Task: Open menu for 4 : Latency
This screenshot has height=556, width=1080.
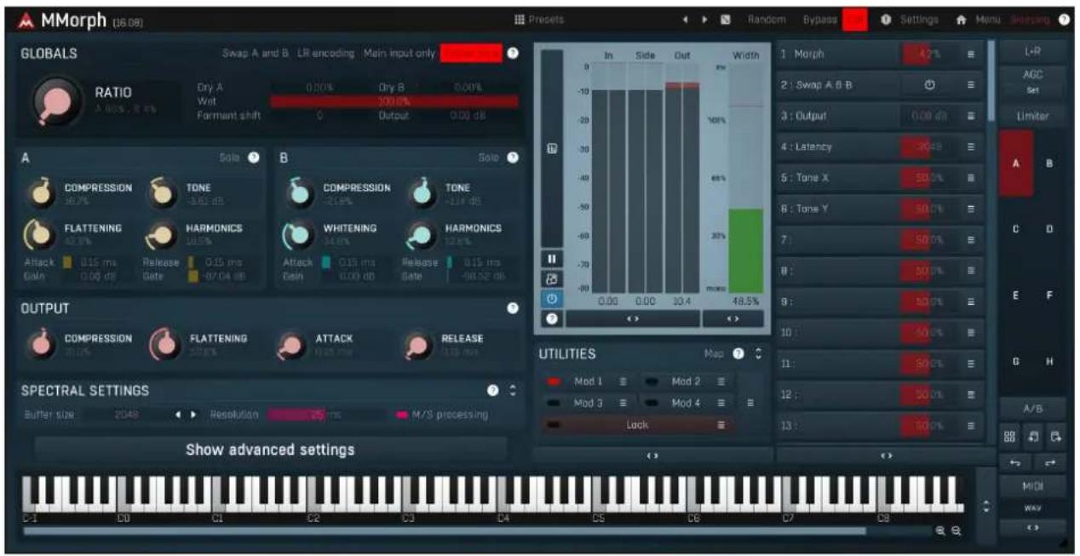Action: click(970, 146)
